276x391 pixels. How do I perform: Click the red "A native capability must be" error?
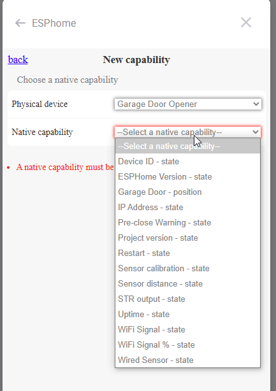tap(65, 167)
